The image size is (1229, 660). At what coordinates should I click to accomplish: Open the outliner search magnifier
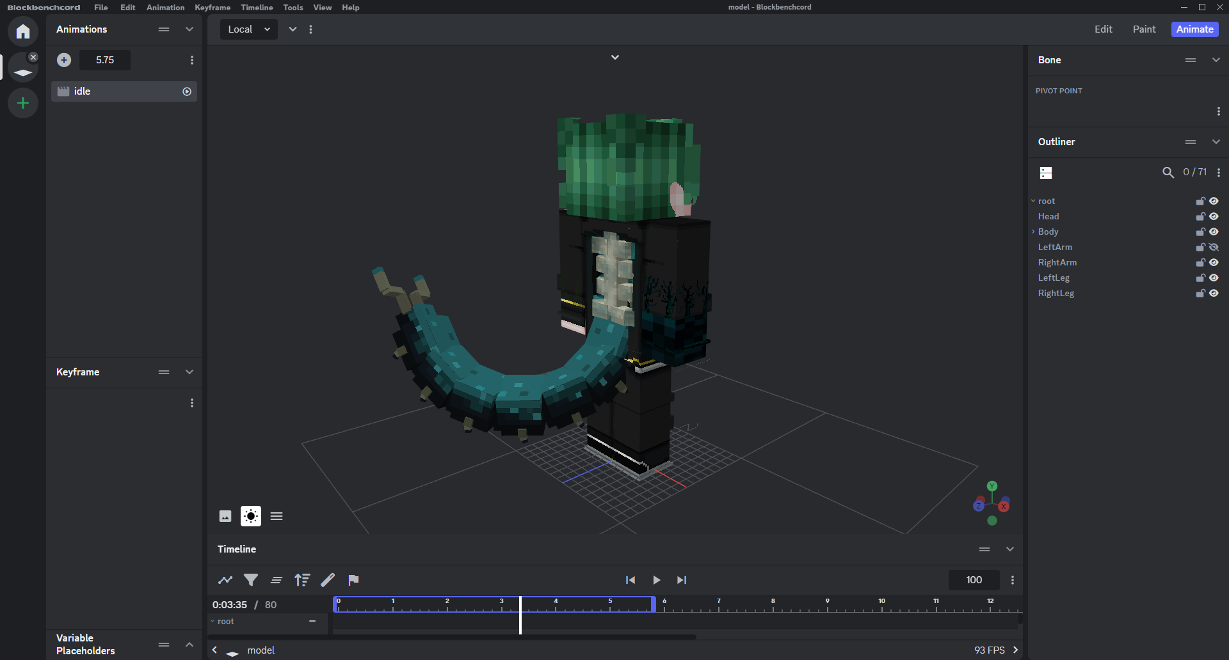1168,173
